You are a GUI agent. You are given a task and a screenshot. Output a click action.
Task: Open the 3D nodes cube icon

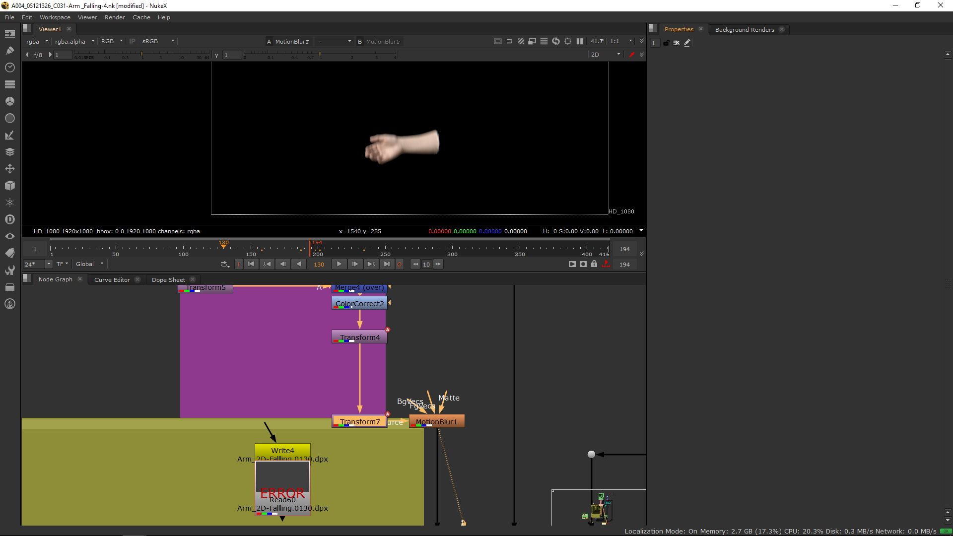pos(9,186)
